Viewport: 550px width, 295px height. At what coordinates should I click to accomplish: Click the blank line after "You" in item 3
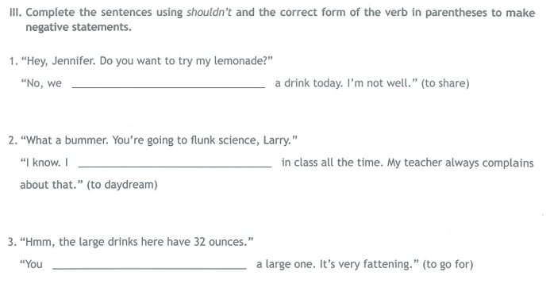point(149,268)
